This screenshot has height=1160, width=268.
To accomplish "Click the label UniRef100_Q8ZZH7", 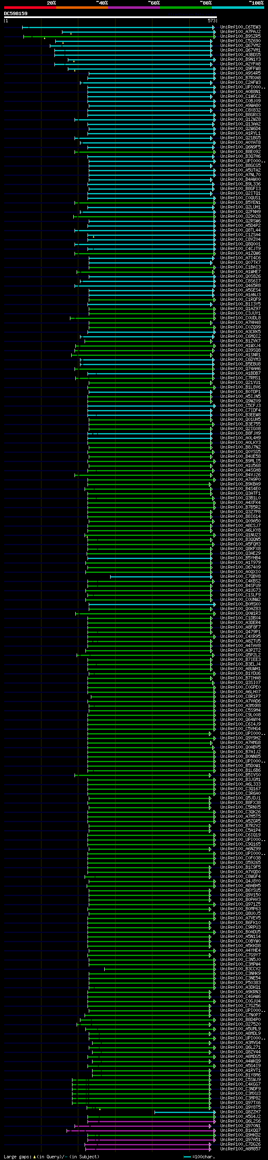I will [x=240, y=1112].
